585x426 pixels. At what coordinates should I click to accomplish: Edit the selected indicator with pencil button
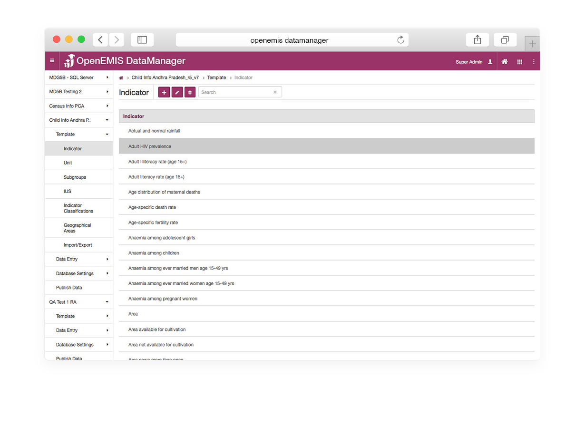[x=177, y=92]
